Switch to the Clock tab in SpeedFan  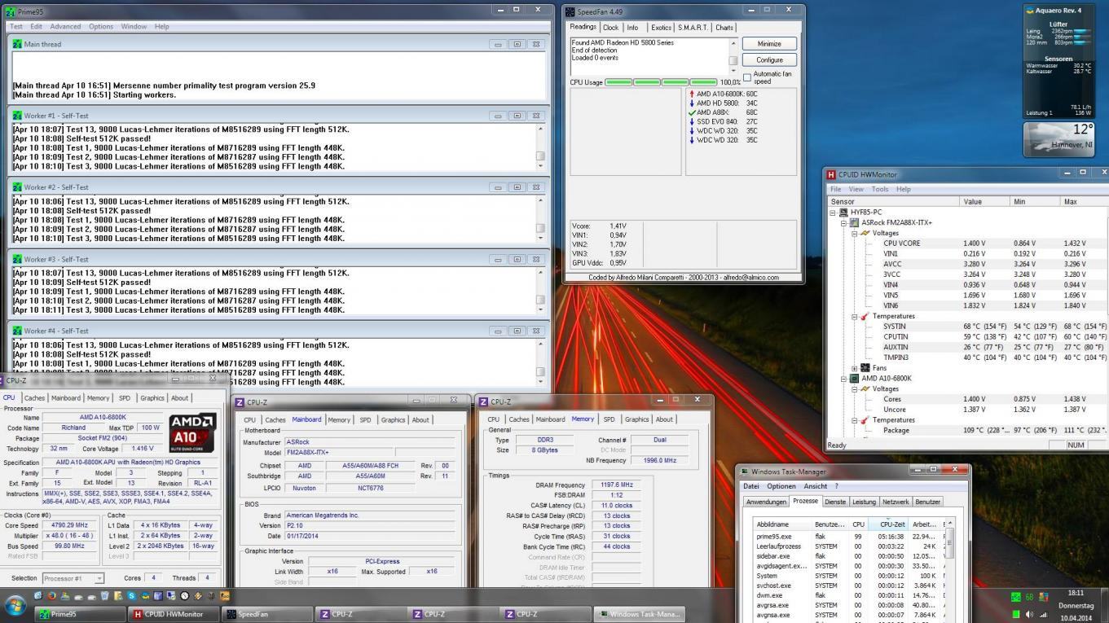610,28
